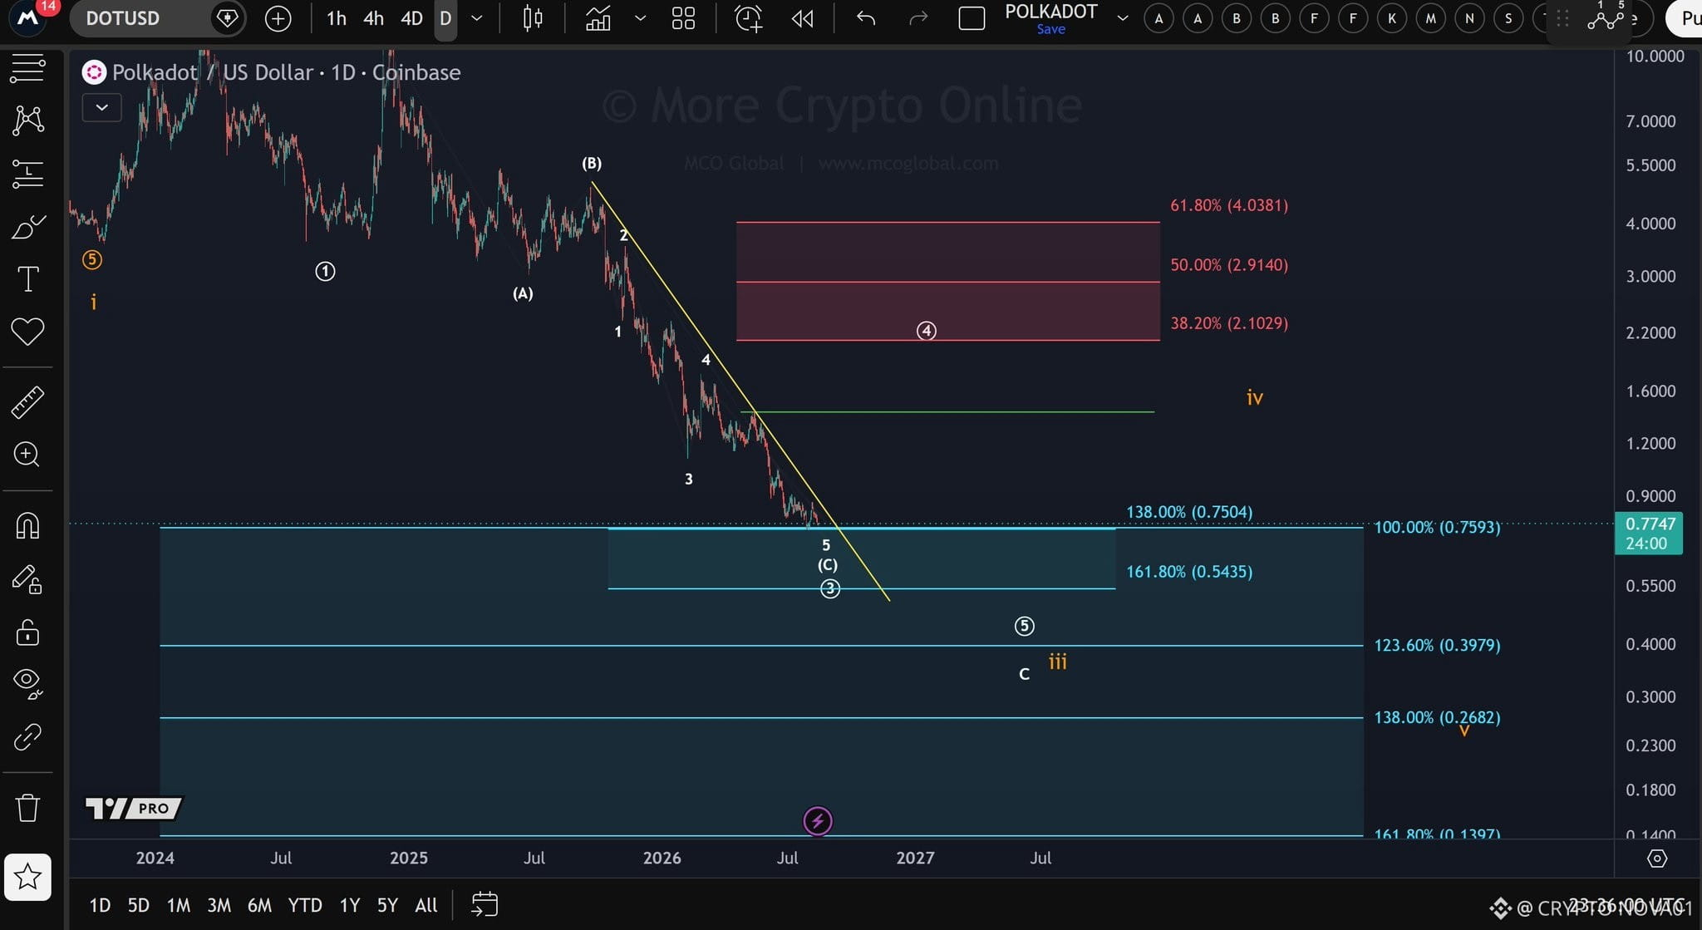Show All data range
Image resolution: width=1702 pixels, height=930 pixels.
tap(426, 905)
